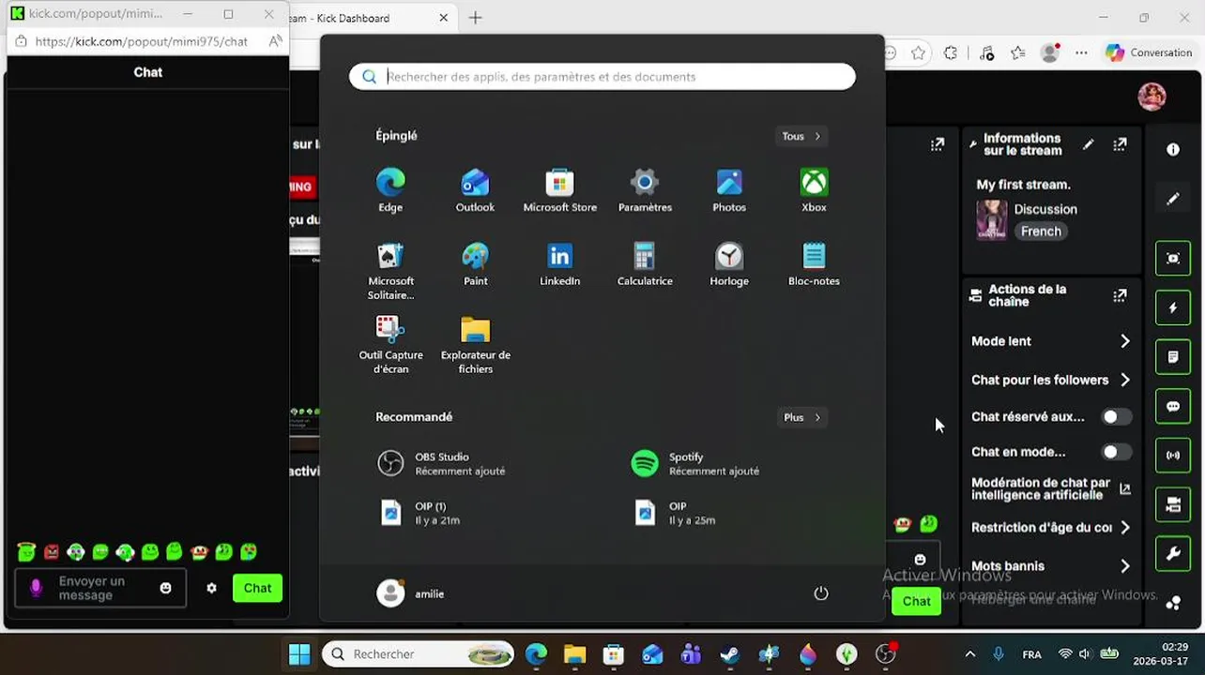
Task: Show more recommended items with Plus
Action: click(x=801, y=417)
